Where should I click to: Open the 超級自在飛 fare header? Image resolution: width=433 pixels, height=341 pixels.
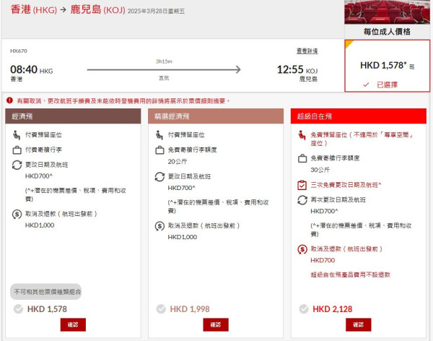359,116
